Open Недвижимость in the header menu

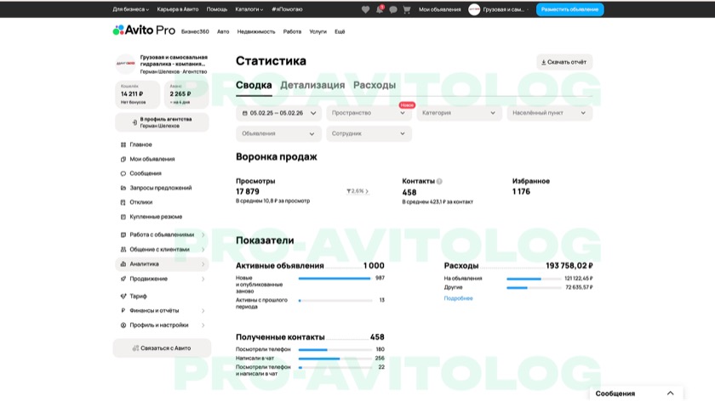pos(256,32)
